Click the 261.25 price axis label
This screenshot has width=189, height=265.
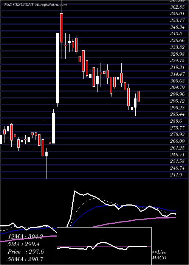(178, 148)
